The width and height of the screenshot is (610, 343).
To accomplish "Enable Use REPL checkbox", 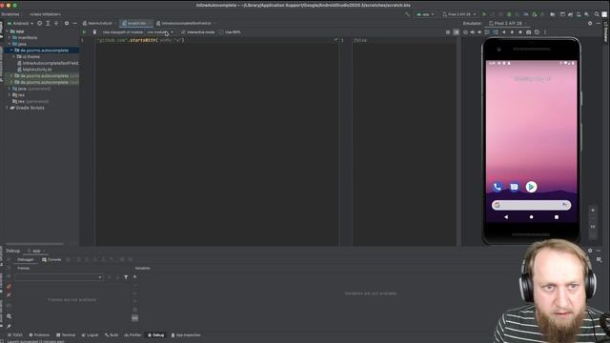I will (221, 32).
